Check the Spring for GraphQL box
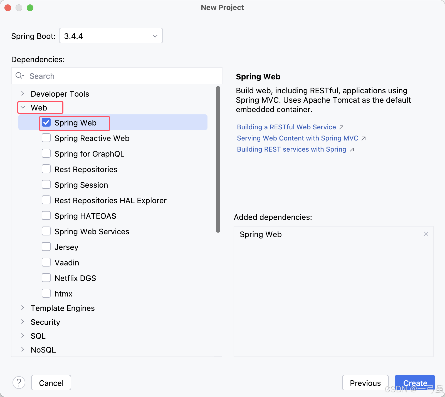Viewport: 445px width, 397px height. pyautogui.click(x=46, y=154)
